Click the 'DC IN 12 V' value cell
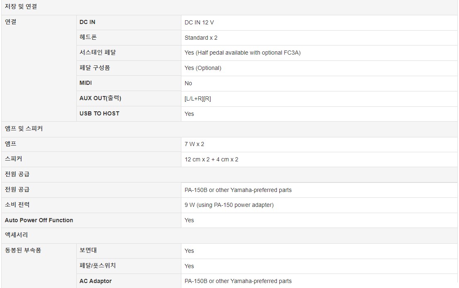Viewport: 459px width, 288px height. 319,22
